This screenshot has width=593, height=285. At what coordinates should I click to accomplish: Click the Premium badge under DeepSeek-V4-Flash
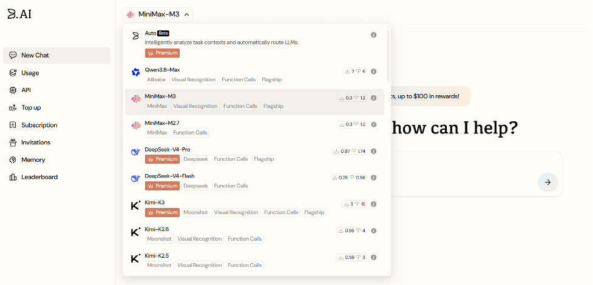click(x=162, y=186)
